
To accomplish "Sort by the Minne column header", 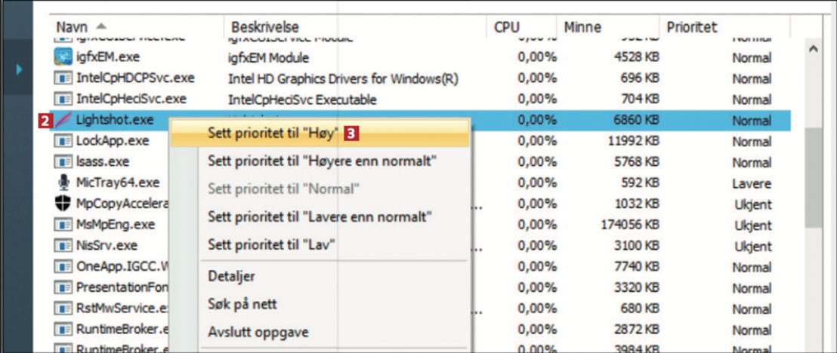I will (582, 27).
